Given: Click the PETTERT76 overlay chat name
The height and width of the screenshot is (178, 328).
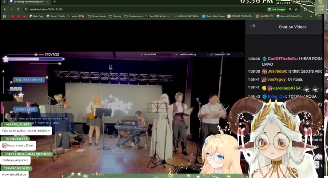Looking at the screenshot, I should click(29, 80).
